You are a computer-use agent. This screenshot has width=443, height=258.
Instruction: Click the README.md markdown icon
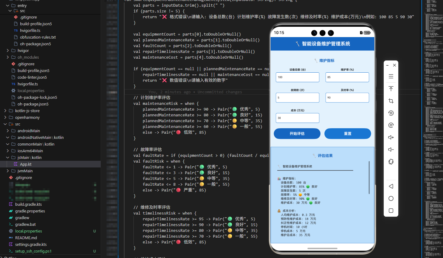pyautogui.click(x=11, y=238)
